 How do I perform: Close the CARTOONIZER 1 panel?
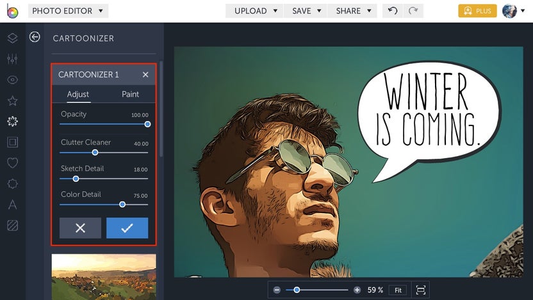pyautogui.click(x=145, y=75)
